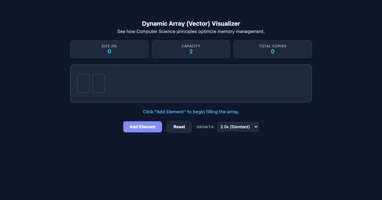Image resolution: width=382 pixels, height=200 pixels.
Task: Open the Growth factor dropdown
Action: [x=238, y=127]
